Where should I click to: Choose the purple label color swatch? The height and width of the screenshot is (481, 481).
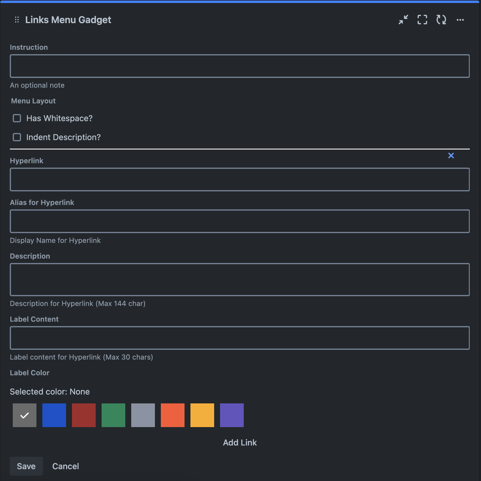(x=232, y=415)
